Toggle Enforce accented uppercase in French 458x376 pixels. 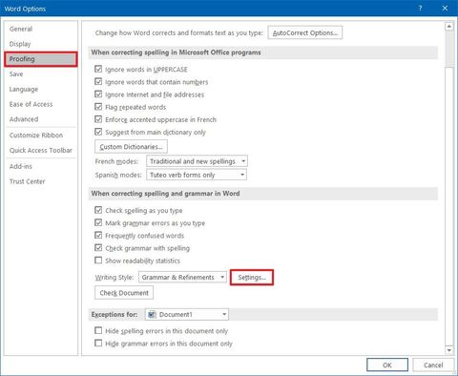click(x=98, y=119)
